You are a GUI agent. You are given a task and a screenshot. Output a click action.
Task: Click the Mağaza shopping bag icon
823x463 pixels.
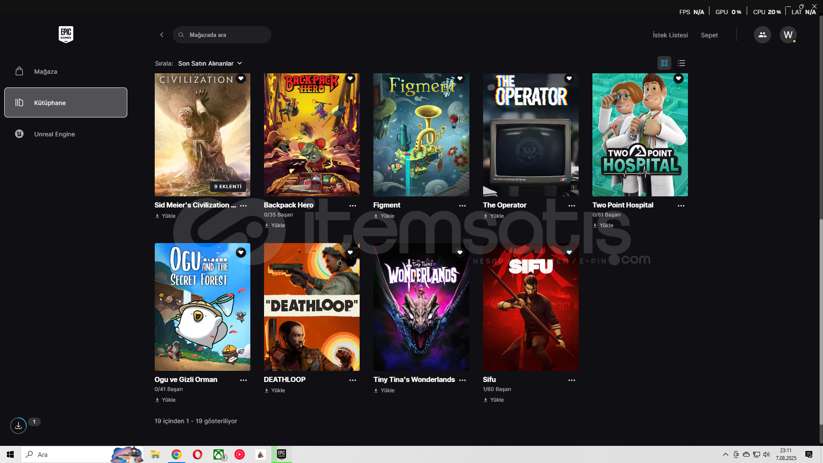coord(19,71)
